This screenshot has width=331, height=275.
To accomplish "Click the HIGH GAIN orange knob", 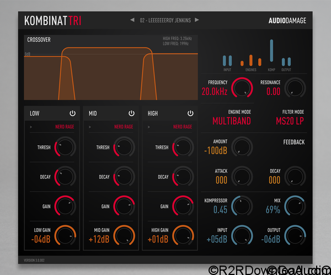I will pos(183,235).
